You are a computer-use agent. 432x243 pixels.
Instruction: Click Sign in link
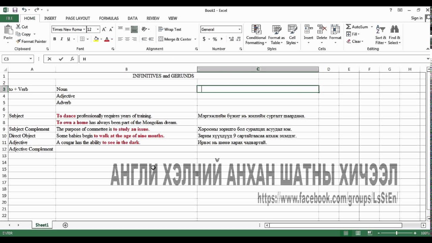click(x=417, y=18)
